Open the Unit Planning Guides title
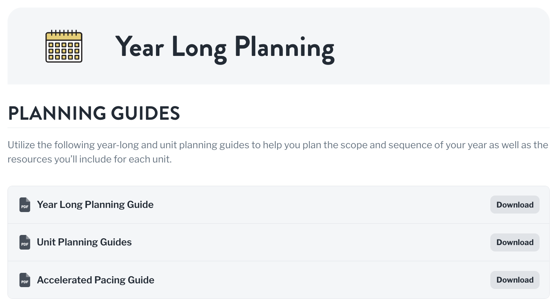 [84, 242]
